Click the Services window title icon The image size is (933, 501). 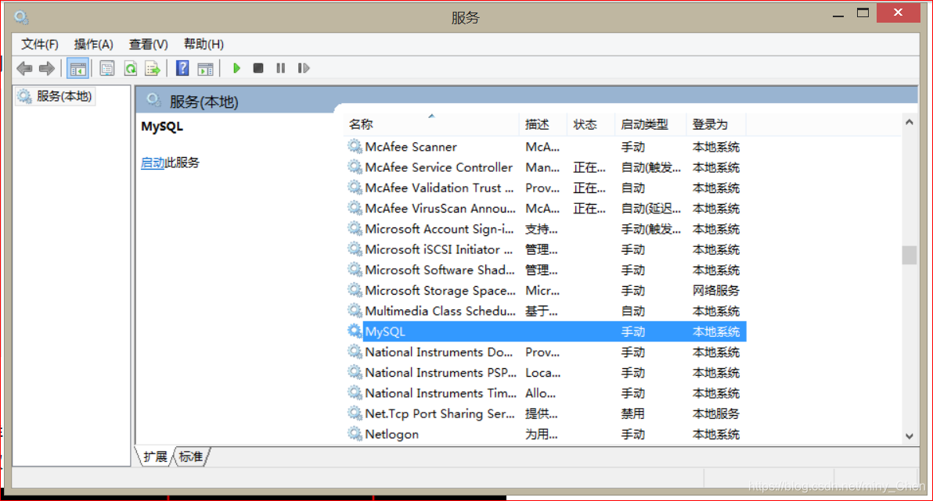(21, 17)
